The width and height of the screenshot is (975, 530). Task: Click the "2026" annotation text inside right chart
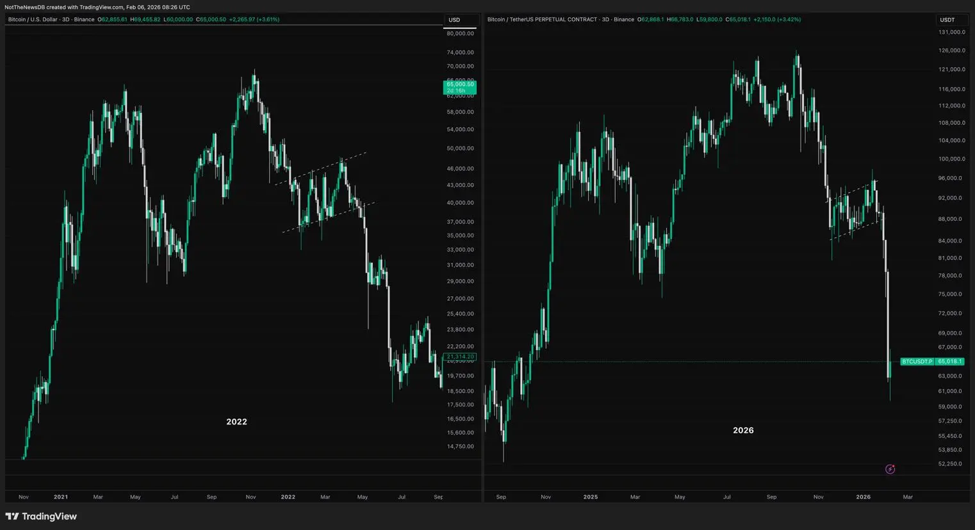pyautogui.click(x=743, y=430)
